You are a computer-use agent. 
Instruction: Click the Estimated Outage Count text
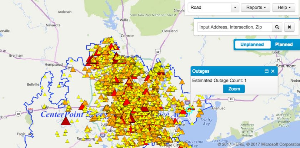[219, 80]
